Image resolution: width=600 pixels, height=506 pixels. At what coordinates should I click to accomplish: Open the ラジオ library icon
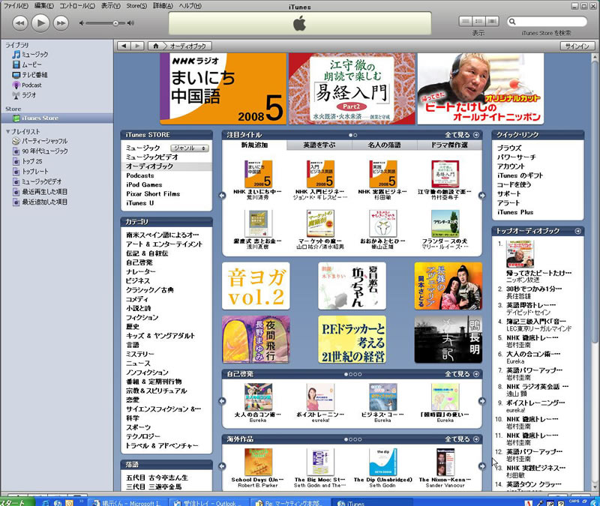[16, 95]
